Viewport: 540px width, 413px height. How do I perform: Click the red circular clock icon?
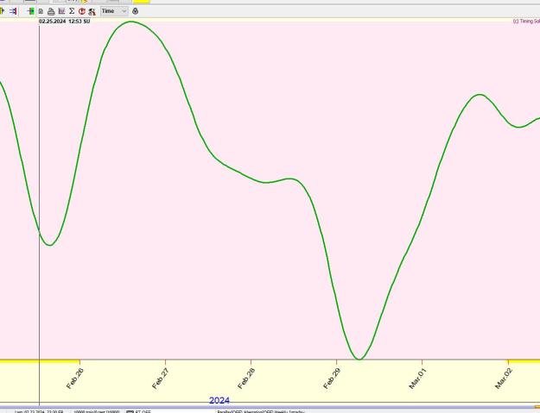(x=82, y=12)
